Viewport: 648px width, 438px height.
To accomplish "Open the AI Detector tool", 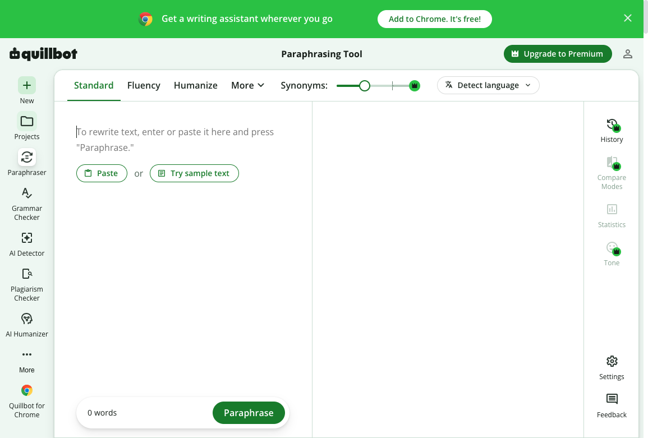I will tap(27, 244).
